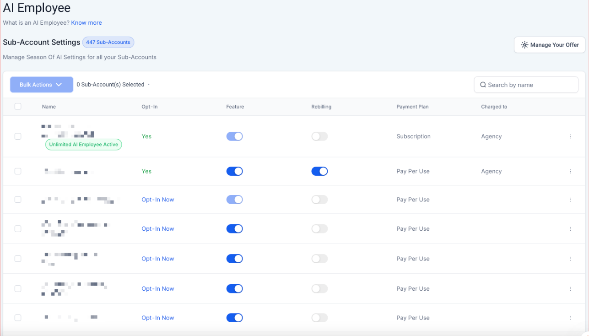Disable the Feature toggle on the Unlimited AI Employee row
The height and width of the screenshot is (336, 589).
pyautogui.click(x=235, y=136)
